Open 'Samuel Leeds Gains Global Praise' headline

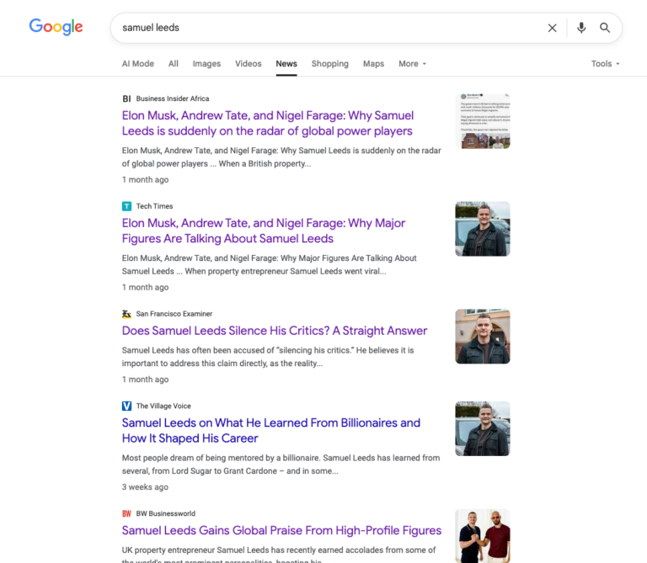point(281,530)
